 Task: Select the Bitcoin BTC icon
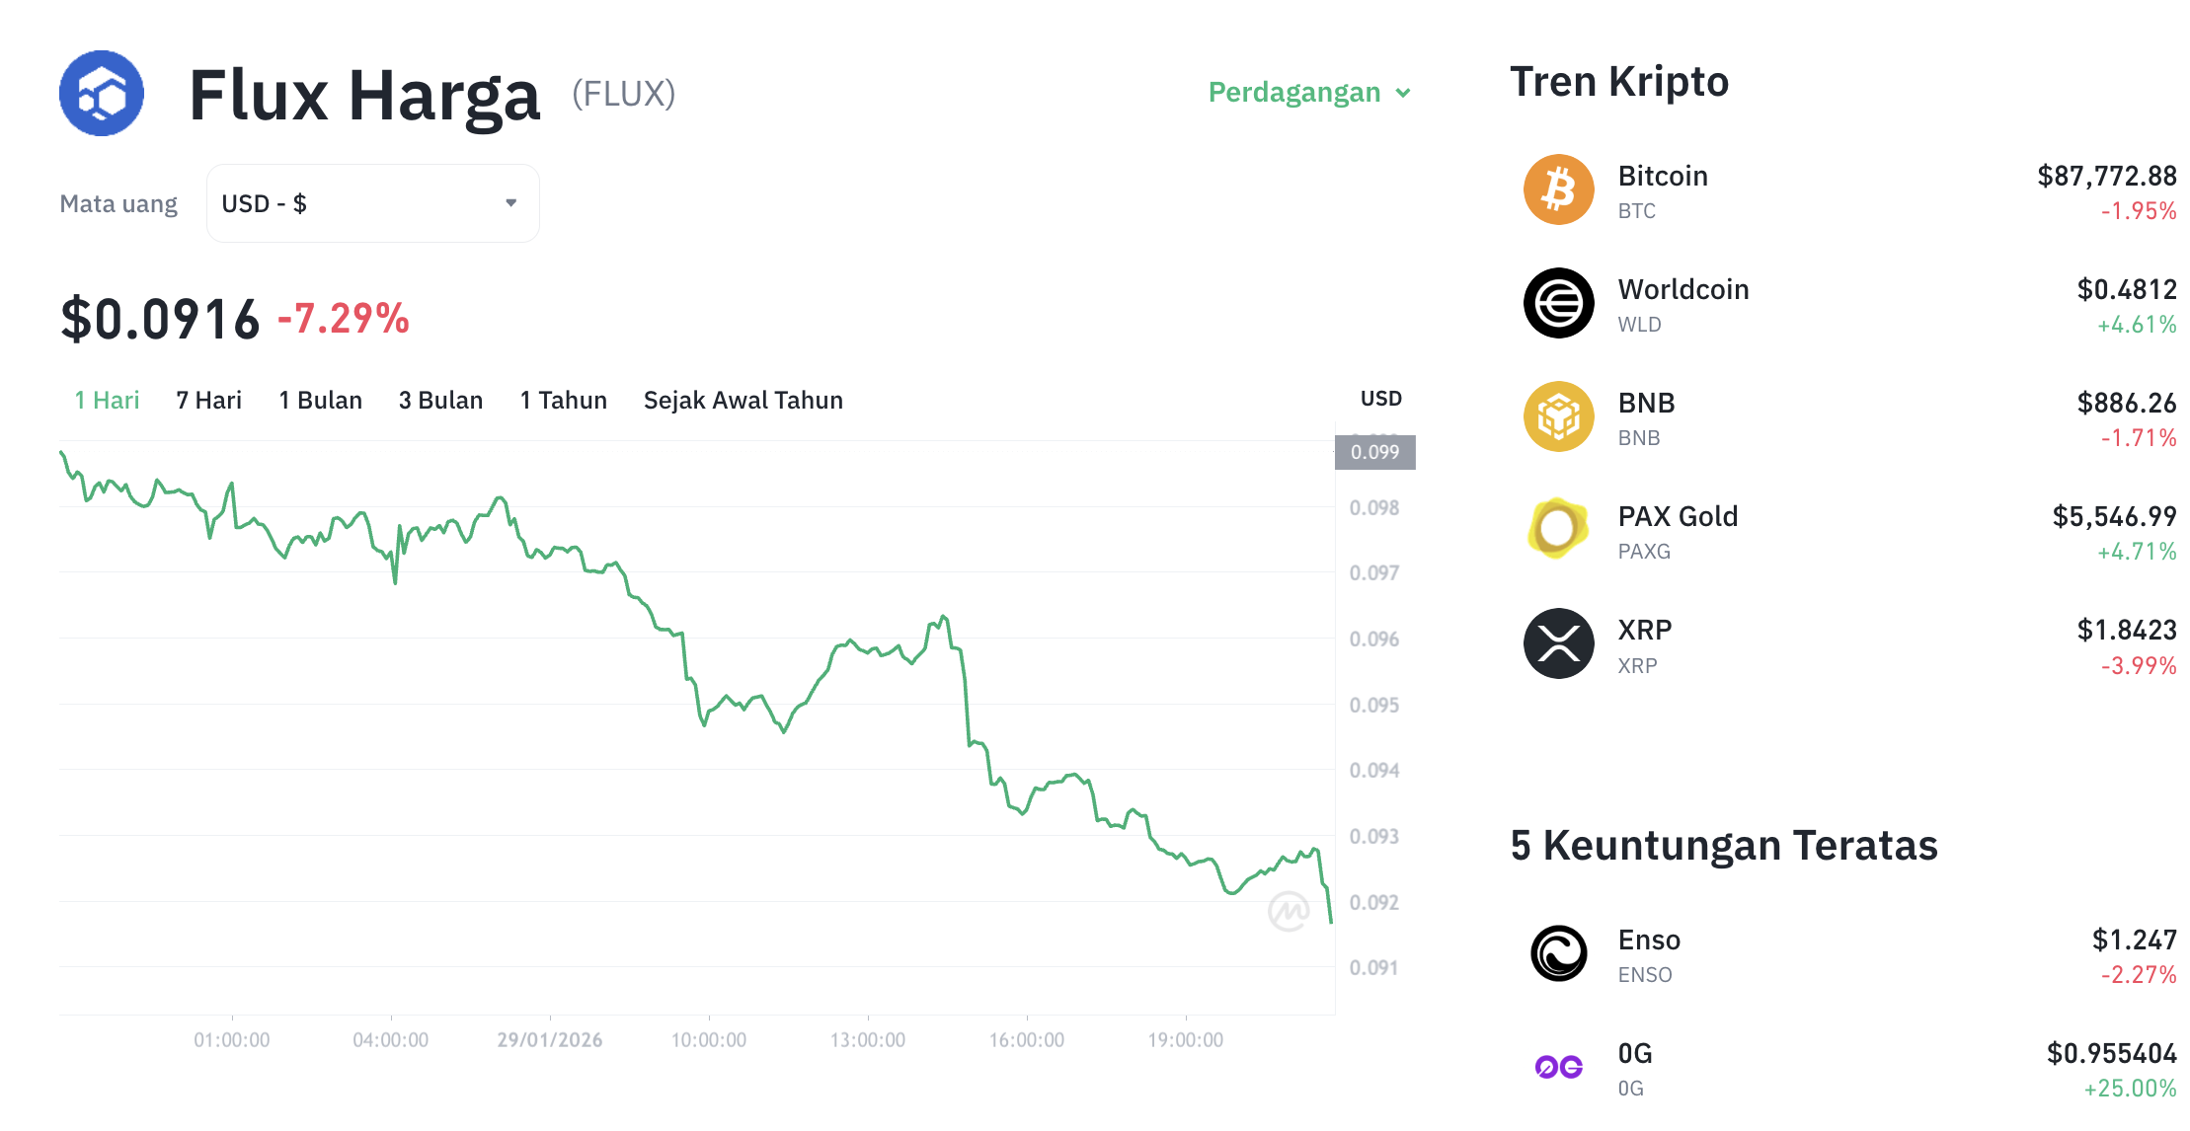(x=1558, y=189)
